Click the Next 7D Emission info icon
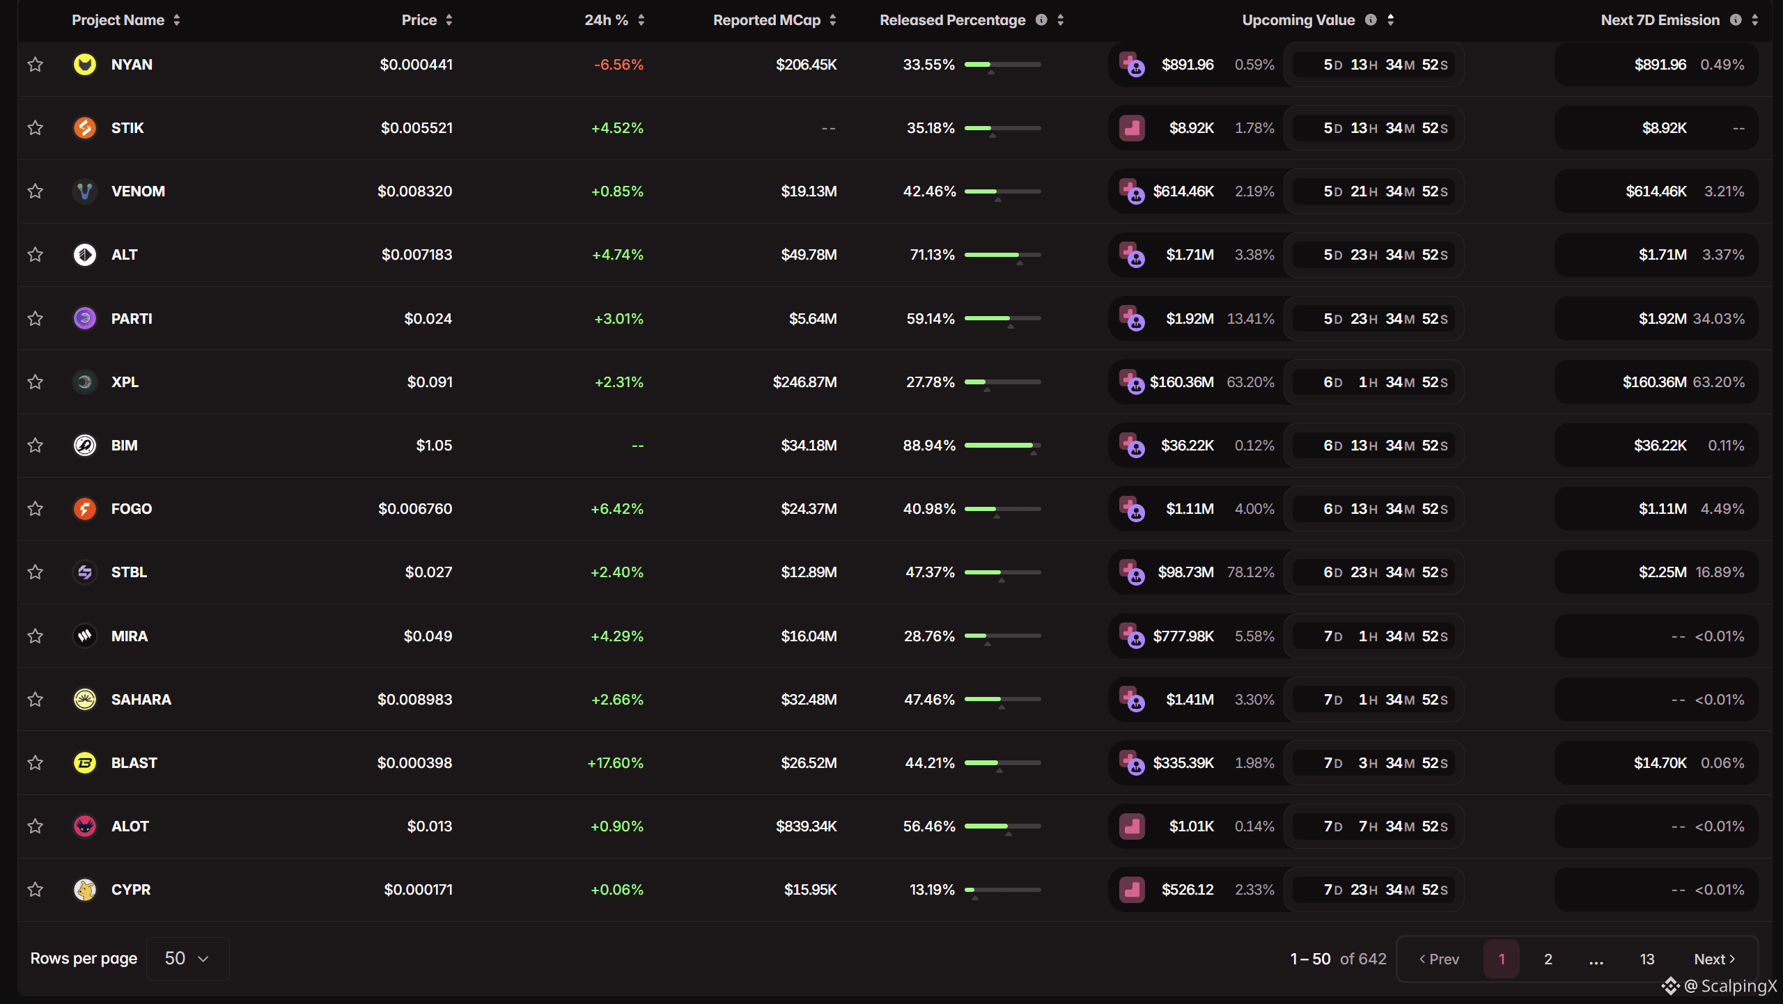Screen dimensions: 1783x1004 (x=1736, y=20)
